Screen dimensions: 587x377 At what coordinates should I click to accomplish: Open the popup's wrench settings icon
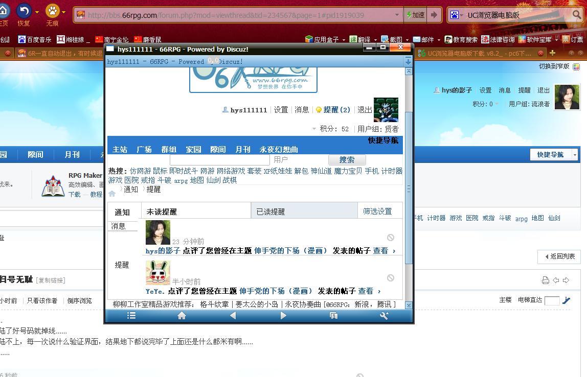(x=383, y=316)
